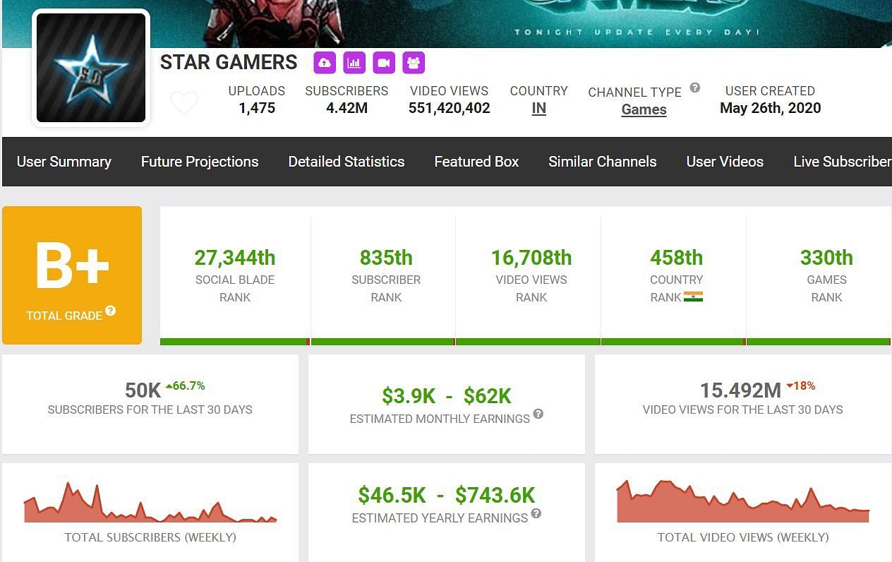This screenshot has height=562, width=892.
Task: Open the User Summary tab
Action: tap(64, 162)
